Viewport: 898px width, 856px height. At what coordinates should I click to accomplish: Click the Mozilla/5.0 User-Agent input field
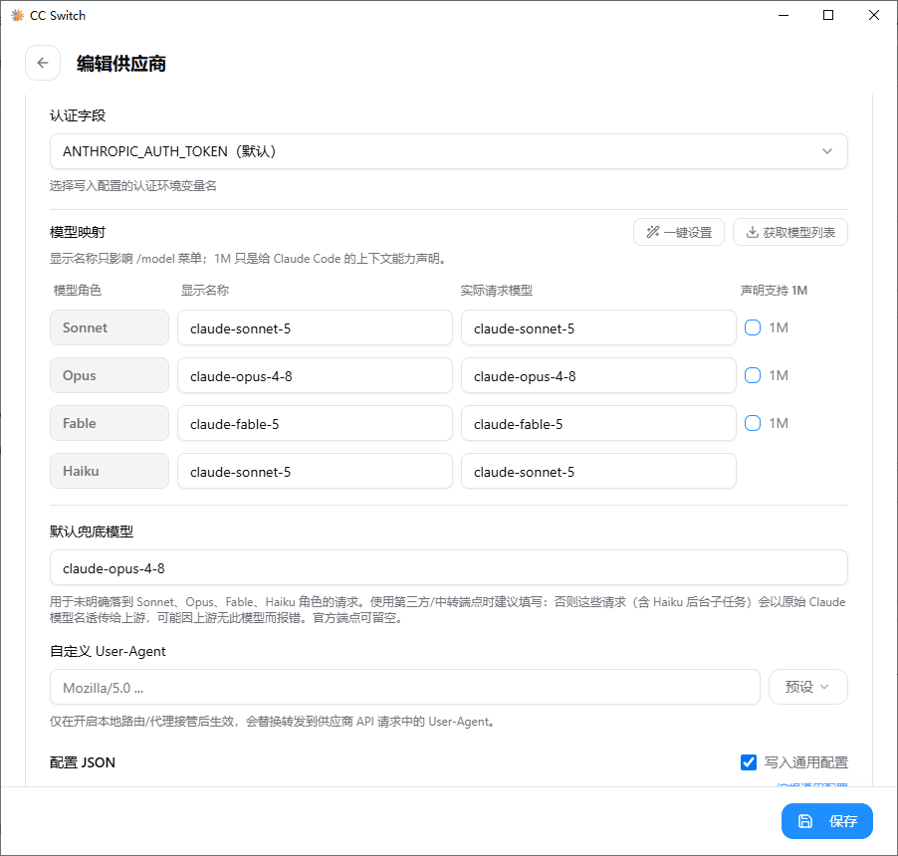coord(405,687)
